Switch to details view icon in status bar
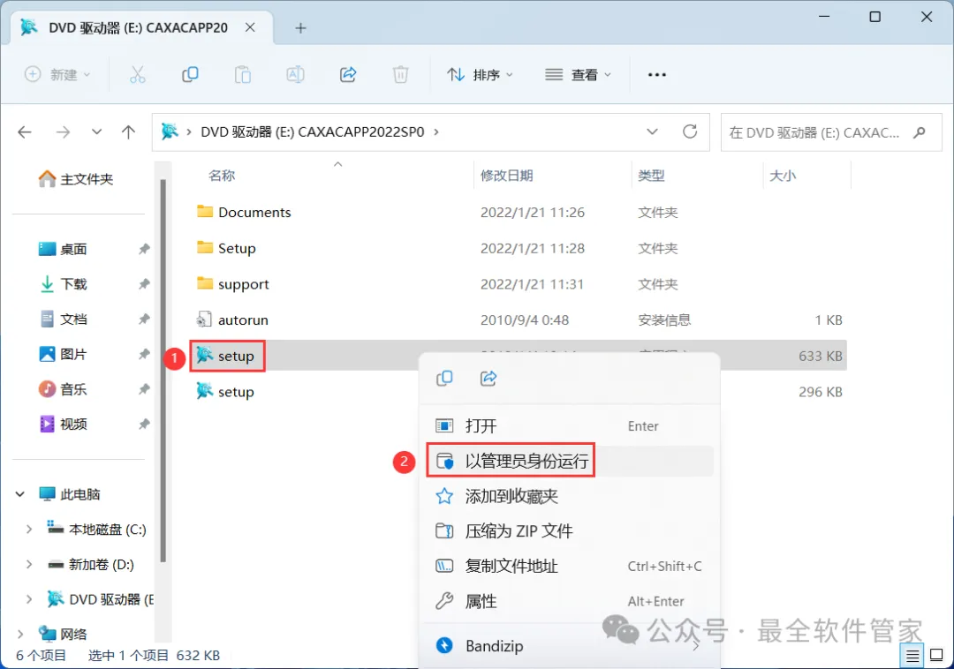 [x=912, y=656]
